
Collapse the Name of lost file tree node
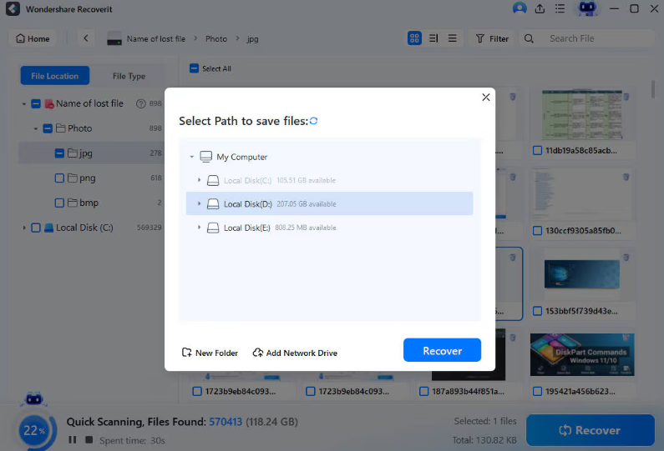pos(23,103)
